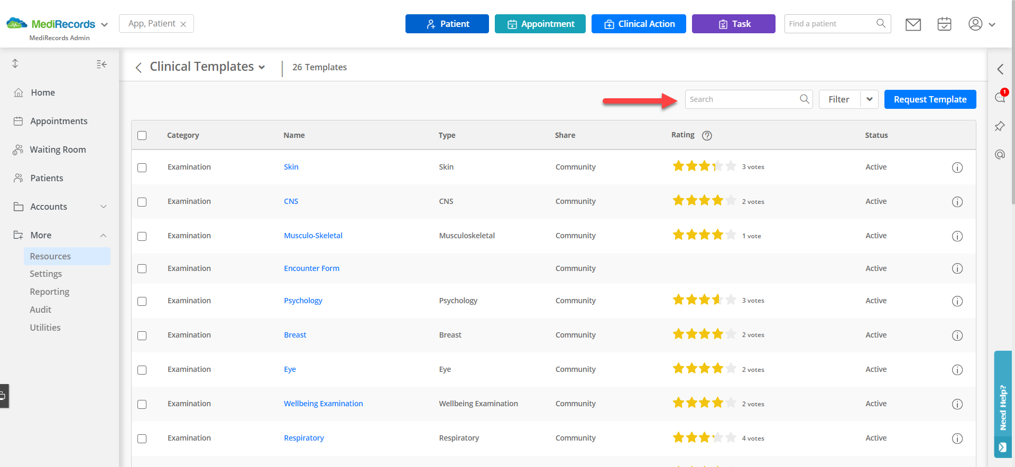Go to Home in sidebar
The image size is (1015, 467).
click(43, 92)
